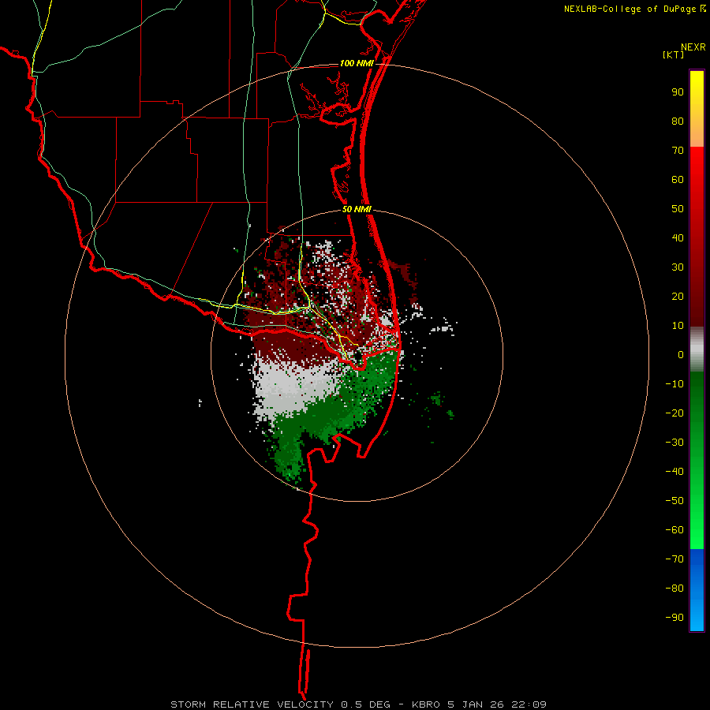Screen dimensions: 710x710
Task: Click the -20 knot scale value
Action: coord(674,413)
